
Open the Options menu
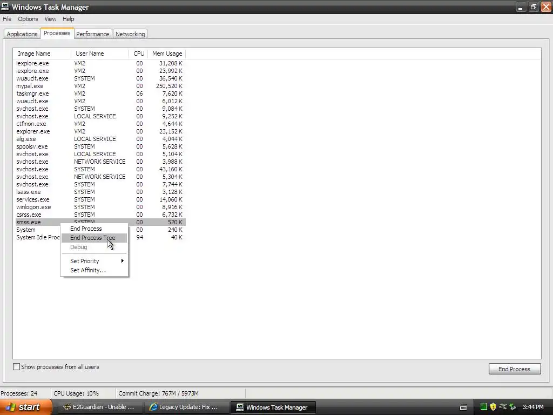28,19
